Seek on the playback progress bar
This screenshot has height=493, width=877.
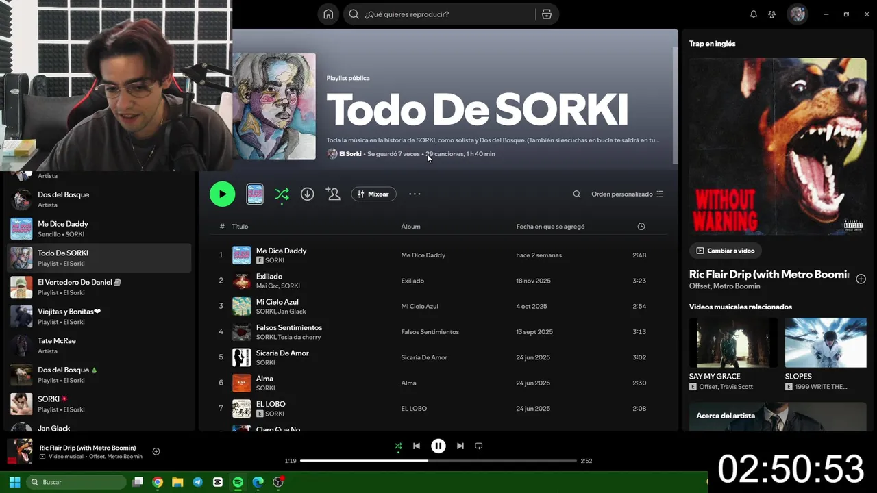438,461
